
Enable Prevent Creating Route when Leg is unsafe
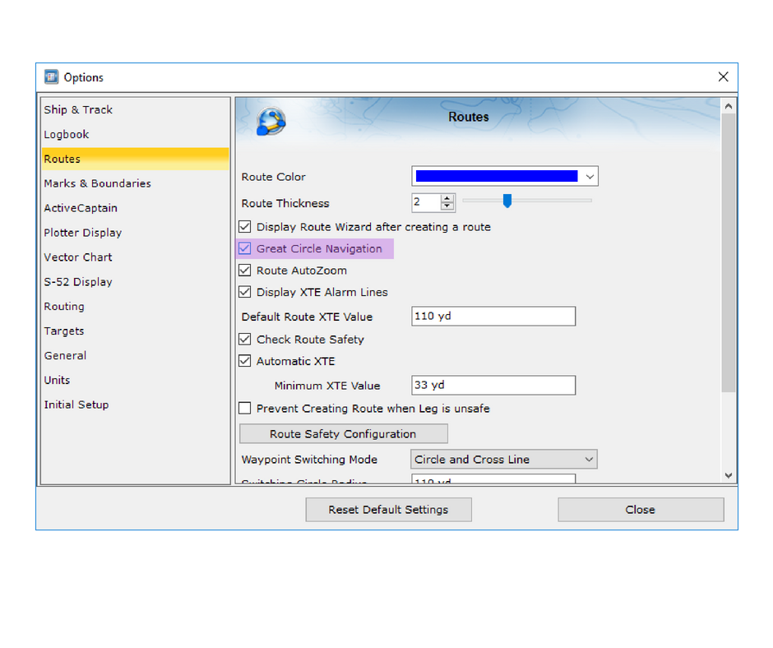tap(244, 408)
